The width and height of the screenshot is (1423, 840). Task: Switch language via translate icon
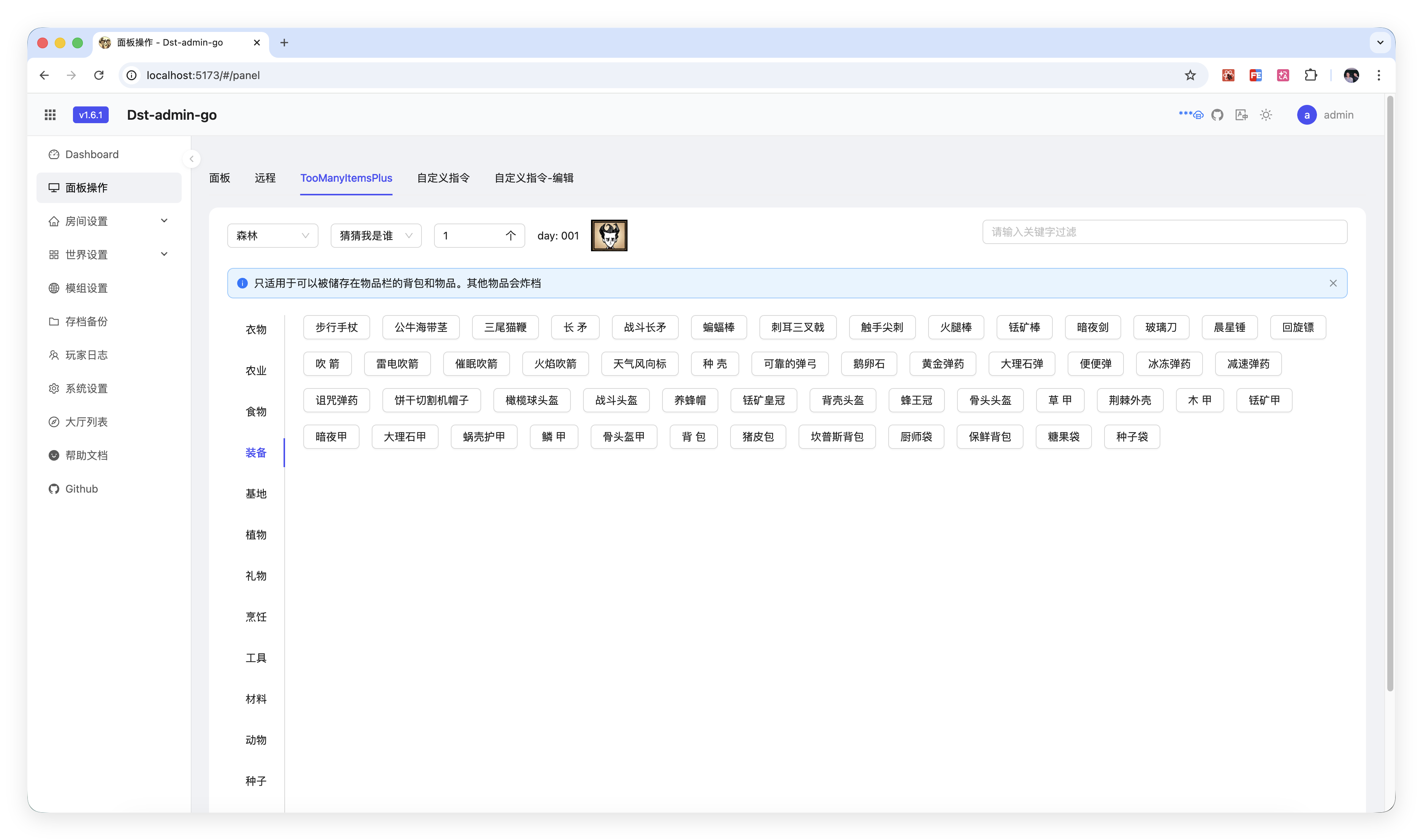pos(1241,115)
